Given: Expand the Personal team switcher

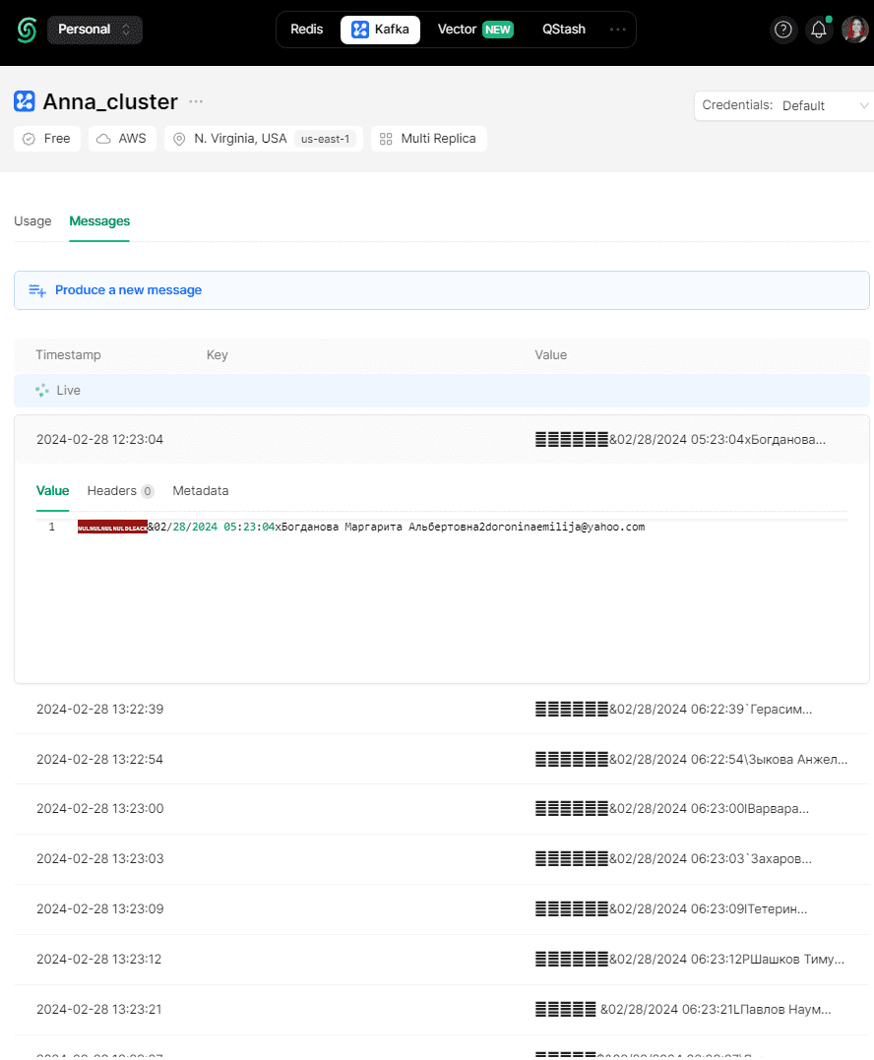Looking at the screenshot, I should click(x=94, y=30).
